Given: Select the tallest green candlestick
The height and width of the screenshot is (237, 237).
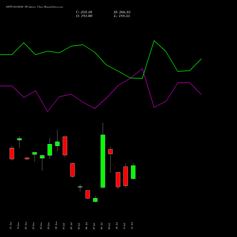Looking at the screenshot, I should 103,161.
